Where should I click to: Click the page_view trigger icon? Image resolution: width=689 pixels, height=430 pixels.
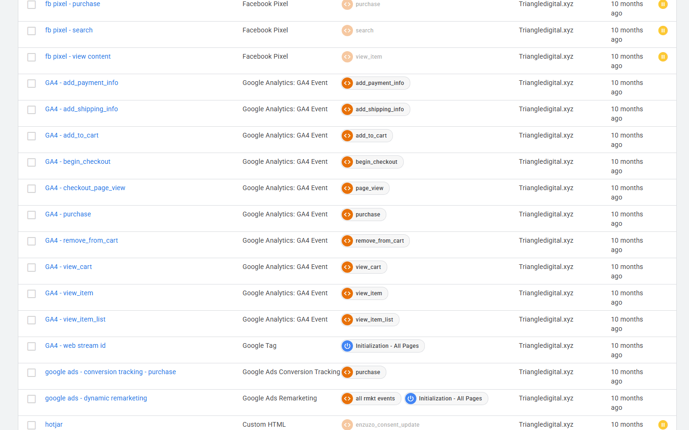(347, 188)
